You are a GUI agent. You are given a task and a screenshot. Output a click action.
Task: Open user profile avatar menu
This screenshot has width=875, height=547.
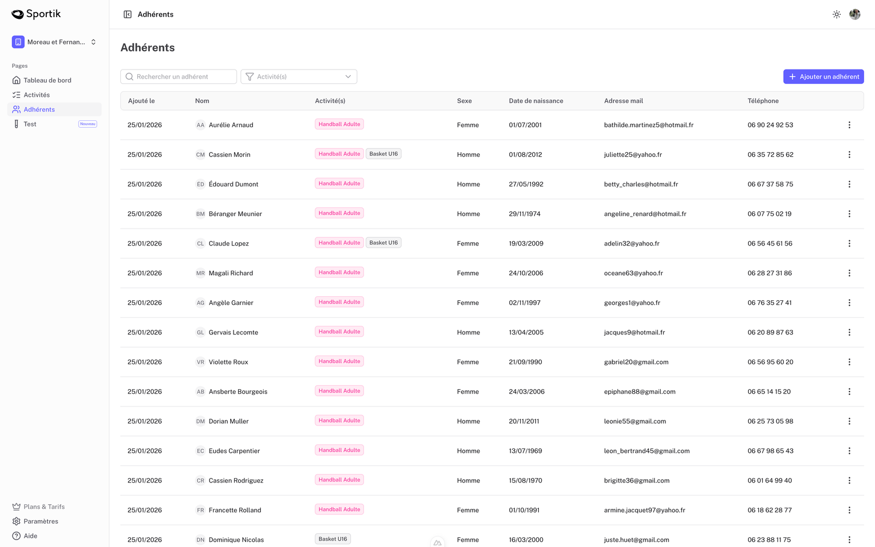pyautogui.click(x=854, y=14)
